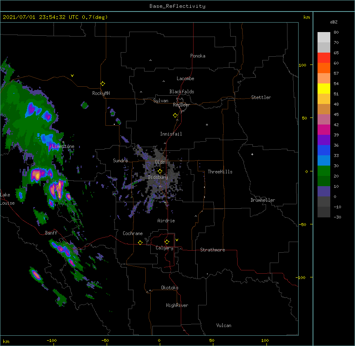The width and height of the screenshot is (355, 346).
Task: Click the Sundre city label
Action: [120, 161]
